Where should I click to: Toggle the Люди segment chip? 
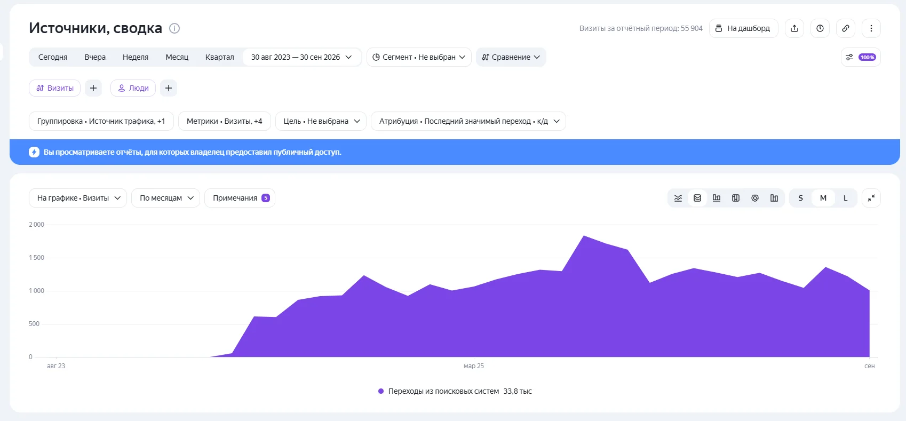click(x=133, y=88)
